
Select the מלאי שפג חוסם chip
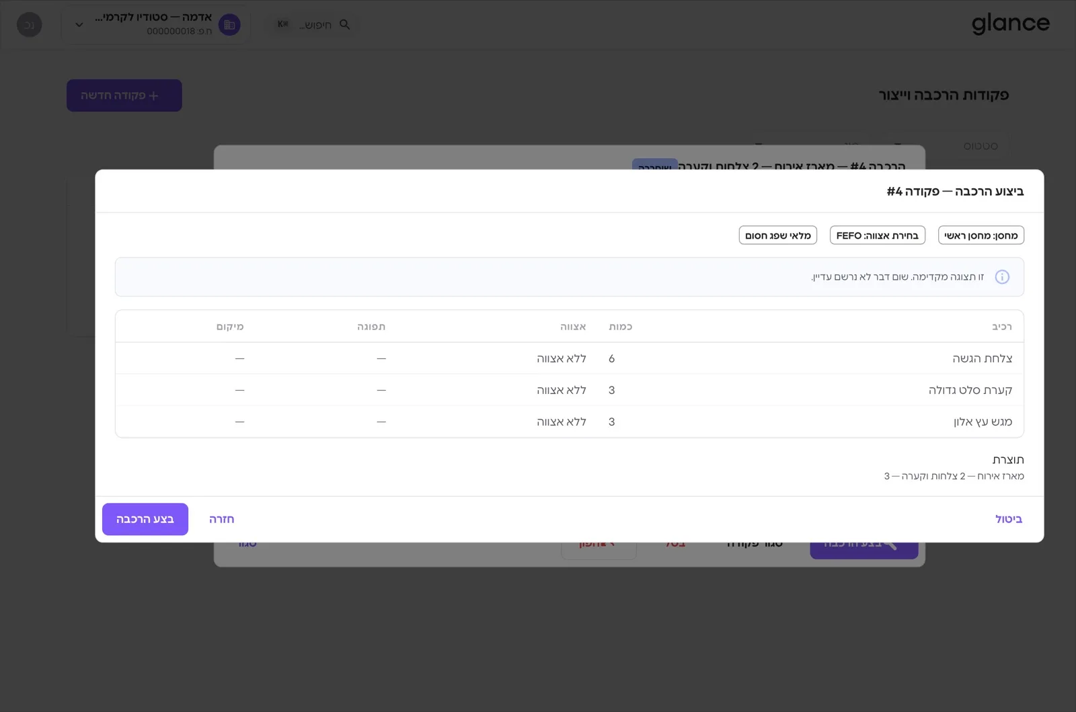coord(778,235)
